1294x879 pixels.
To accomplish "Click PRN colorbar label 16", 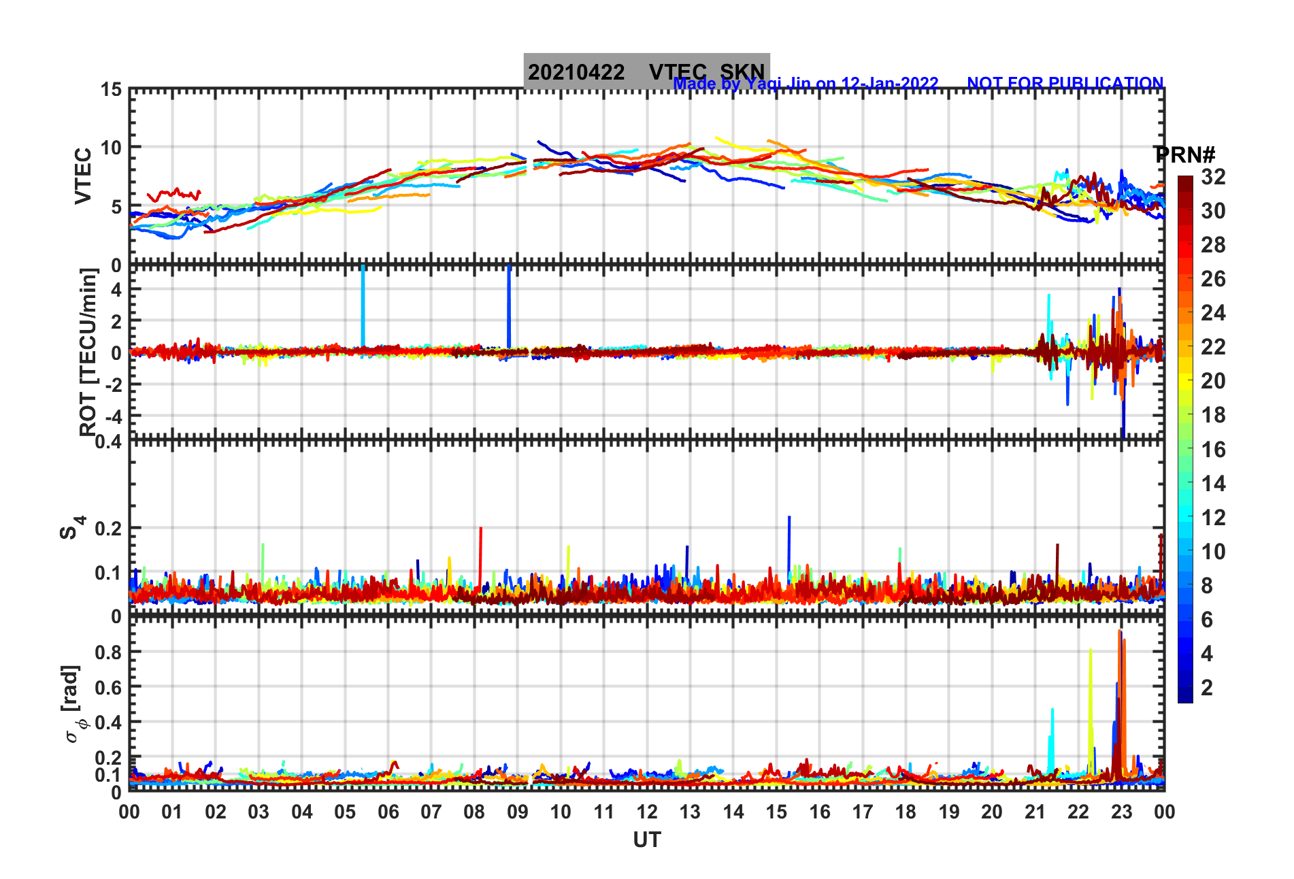I will point(1213,450).
